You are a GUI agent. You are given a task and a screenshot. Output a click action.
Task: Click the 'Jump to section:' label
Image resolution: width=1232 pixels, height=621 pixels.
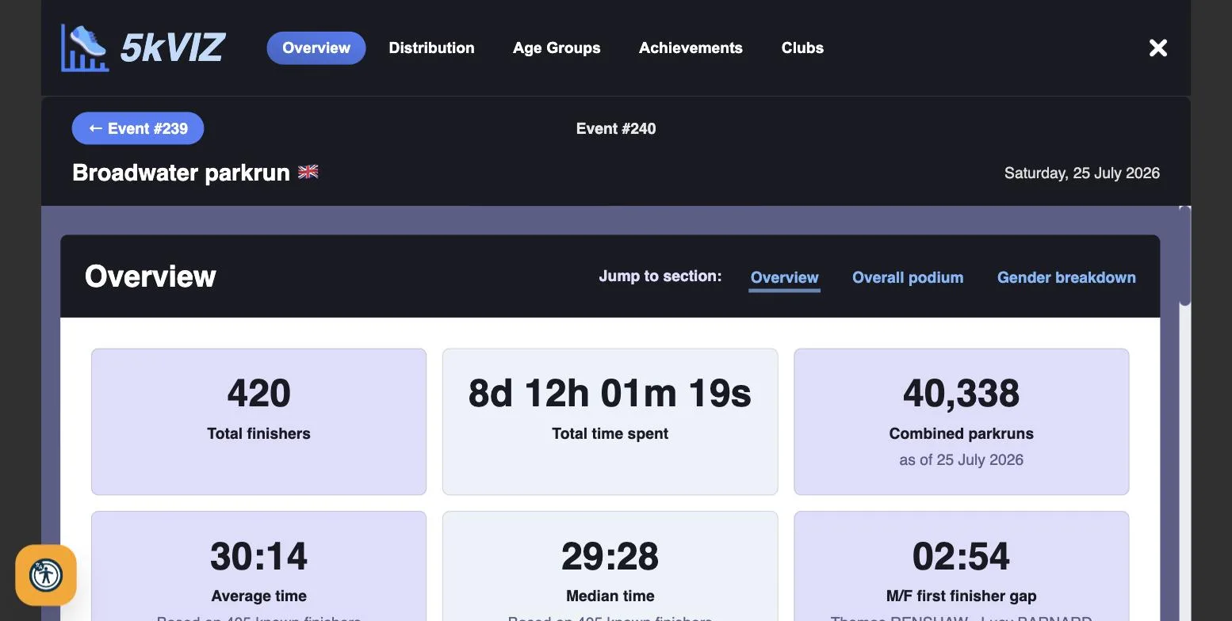(660, 276)
